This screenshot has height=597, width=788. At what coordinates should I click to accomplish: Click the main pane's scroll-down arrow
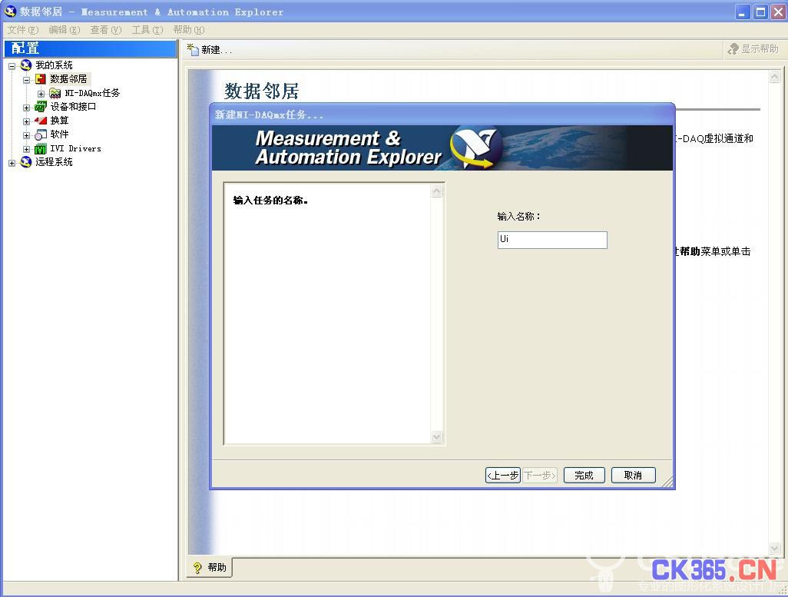click(x=774, y=547)
